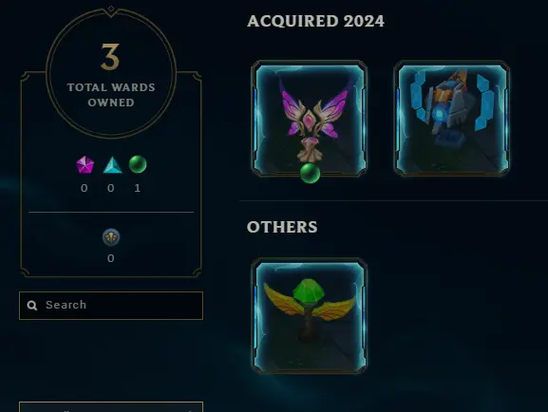Focus the Search wards input field
Image resolution: width=548 pixels, height=412 pixels.
[x=111, y=306]
